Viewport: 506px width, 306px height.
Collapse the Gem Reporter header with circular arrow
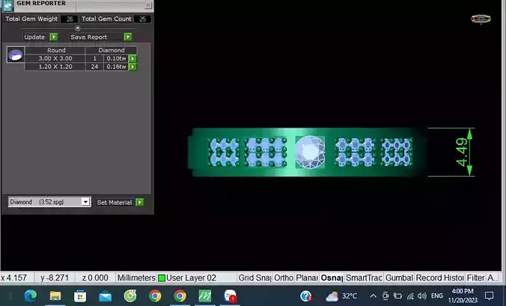(x=77, y=28)
